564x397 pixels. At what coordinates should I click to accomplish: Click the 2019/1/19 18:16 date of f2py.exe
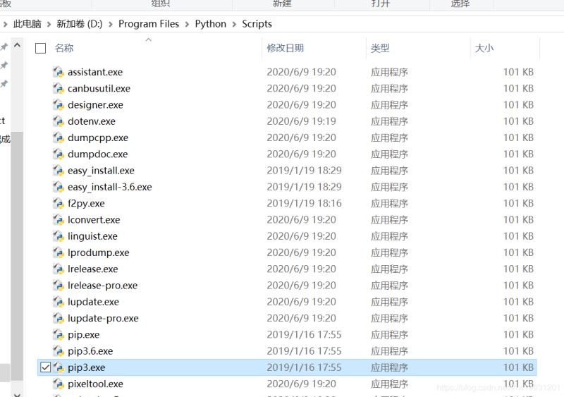(305, 203)
